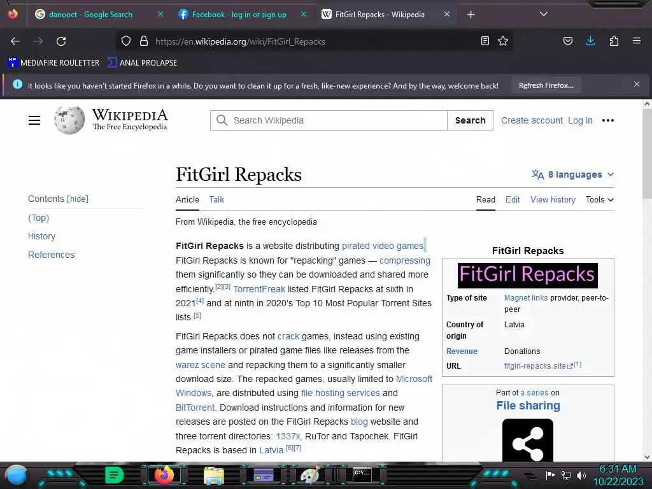The height and width of the screenshot is (489, 652).
Task: Click the taskbar clock and date
Action: click(x=618, y=475)
